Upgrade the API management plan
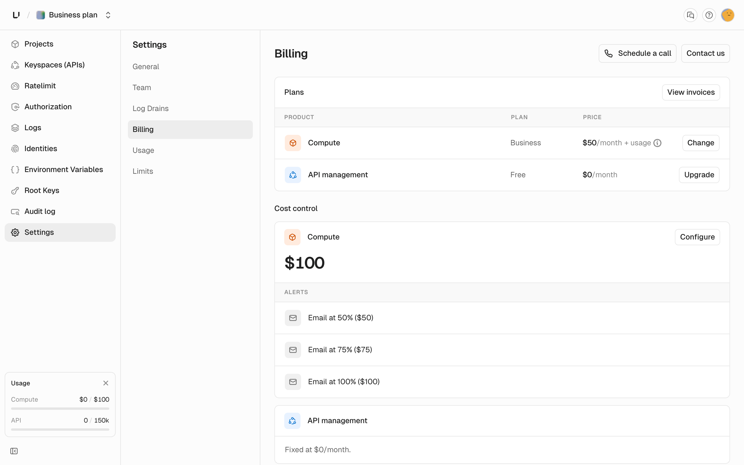744x465 pixels. coord(699,175)
